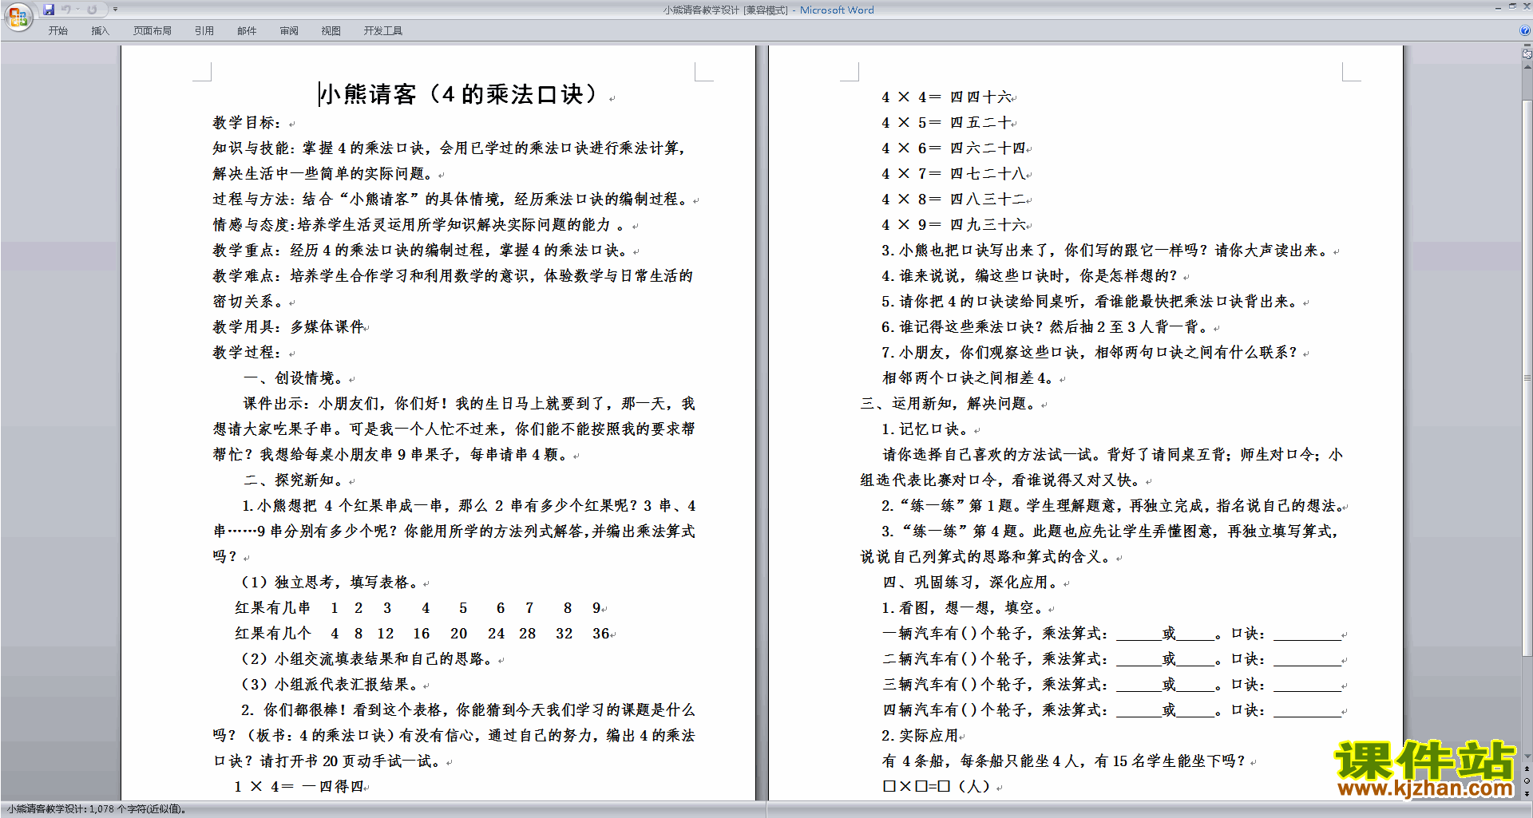Select the 邮件 ribbon tab
Screen dimensions: 1533x818
coord(247,31)
